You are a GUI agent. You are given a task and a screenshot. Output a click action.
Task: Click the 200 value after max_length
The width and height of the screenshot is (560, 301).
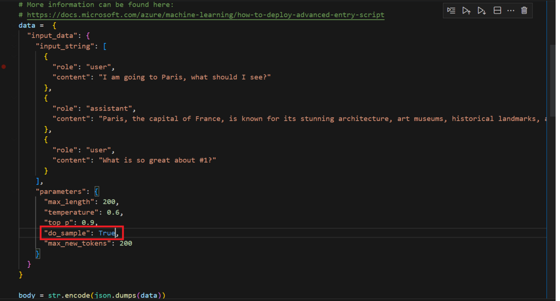pos(109,202)
